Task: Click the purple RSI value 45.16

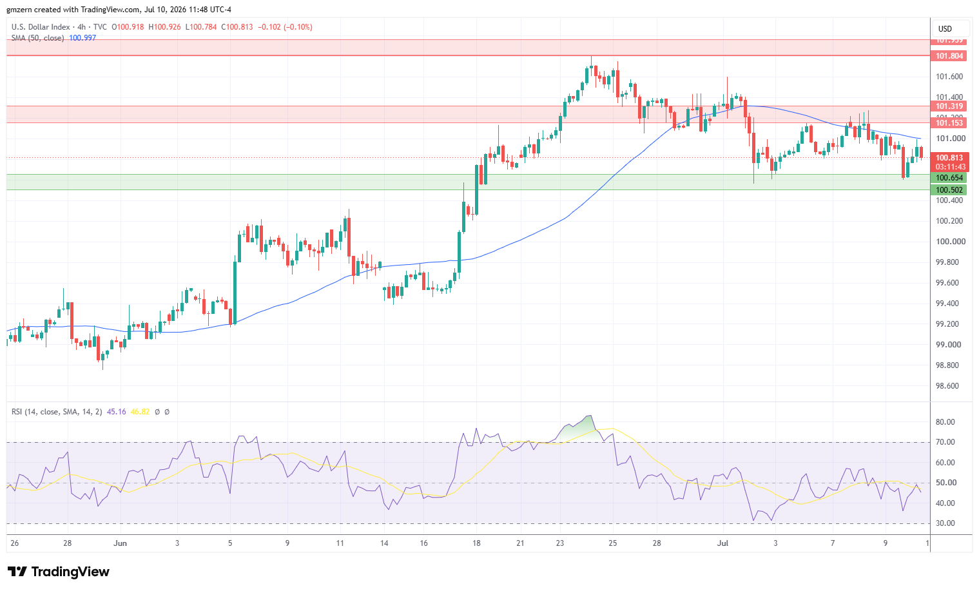Action: [116, 412]
